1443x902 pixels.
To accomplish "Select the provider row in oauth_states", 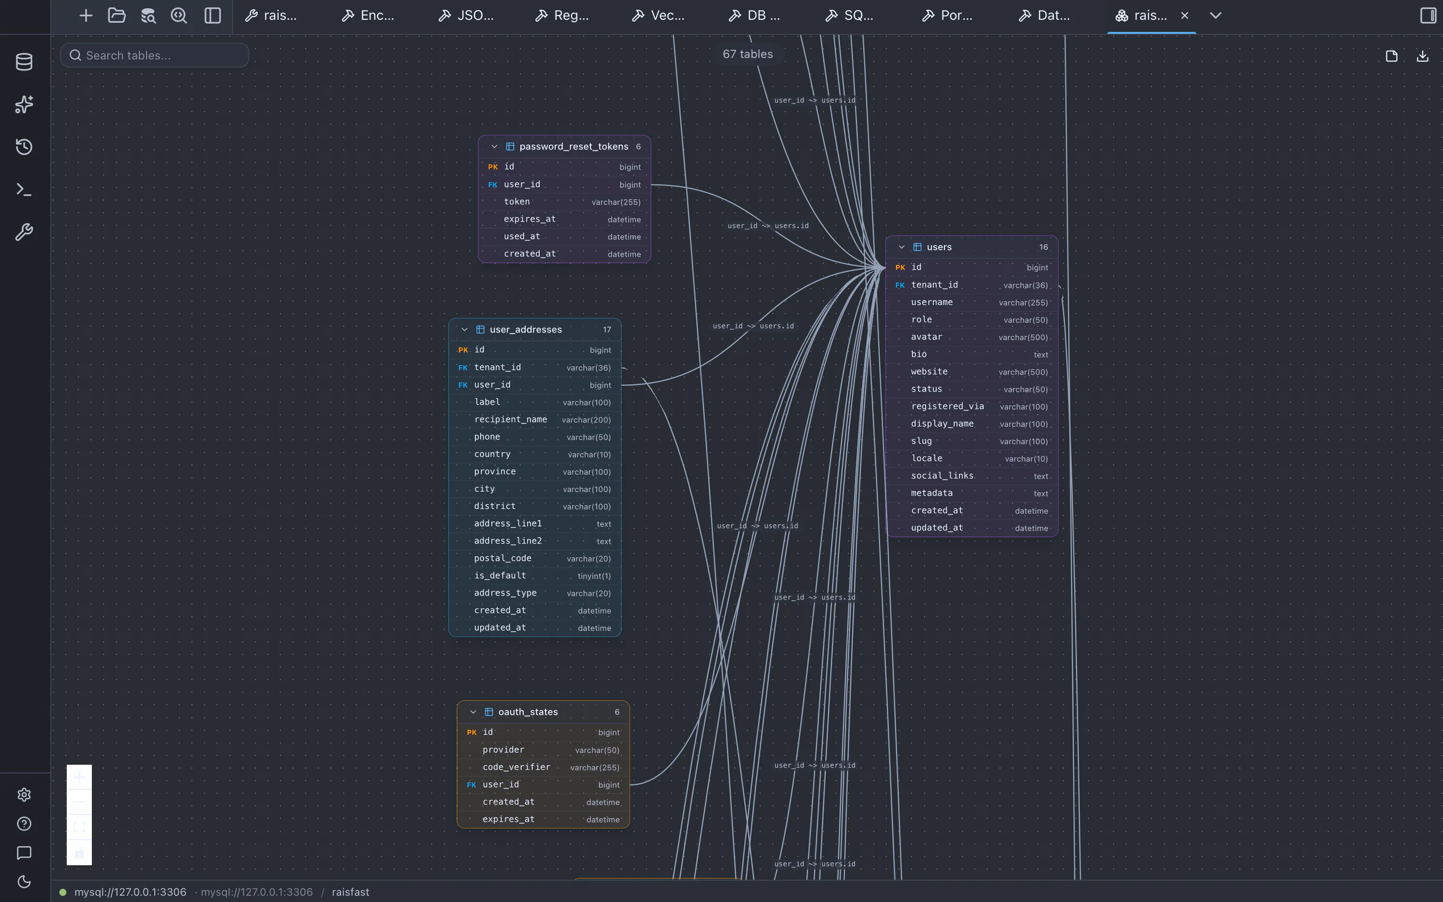I will (x=543, y=750).
